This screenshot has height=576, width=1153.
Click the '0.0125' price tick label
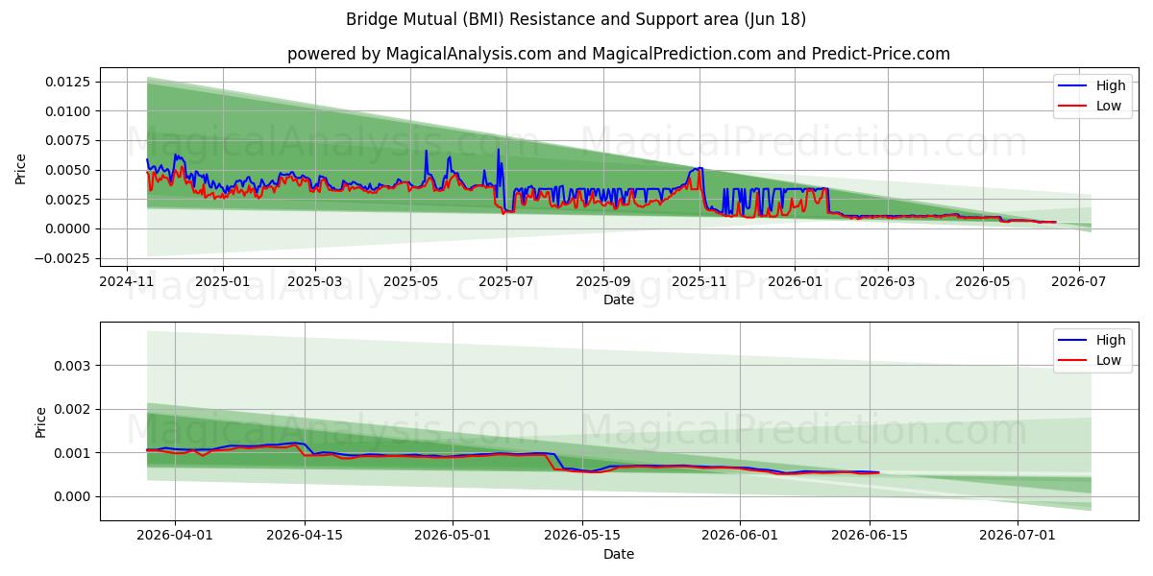[x=70, y=82]
